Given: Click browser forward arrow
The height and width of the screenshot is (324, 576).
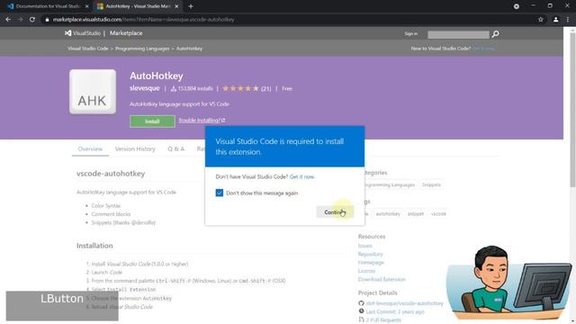Looking at the screenshot, I should 20,20.
